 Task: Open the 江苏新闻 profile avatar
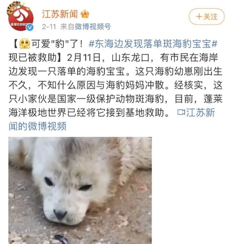click(21, 18)
